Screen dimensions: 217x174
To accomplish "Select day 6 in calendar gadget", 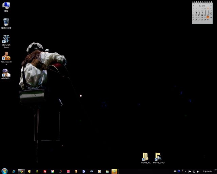I will [199, 13].
